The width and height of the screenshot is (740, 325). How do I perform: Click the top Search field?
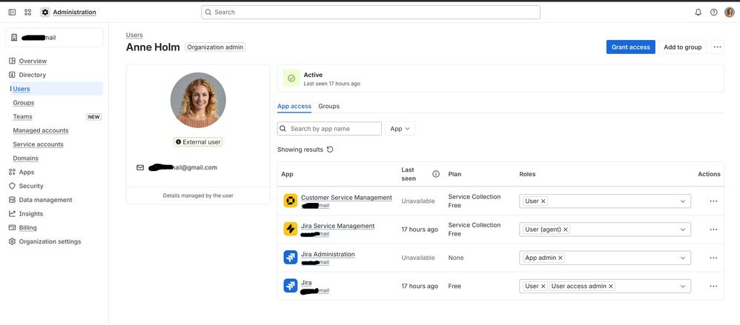(371, 13)
